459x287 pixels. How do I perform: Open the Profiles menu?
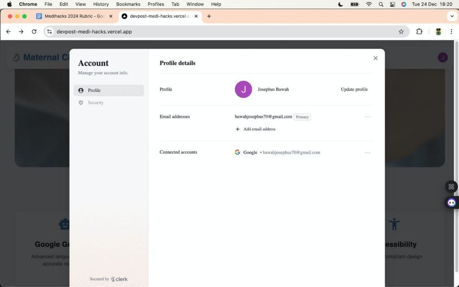coord(155,4)
